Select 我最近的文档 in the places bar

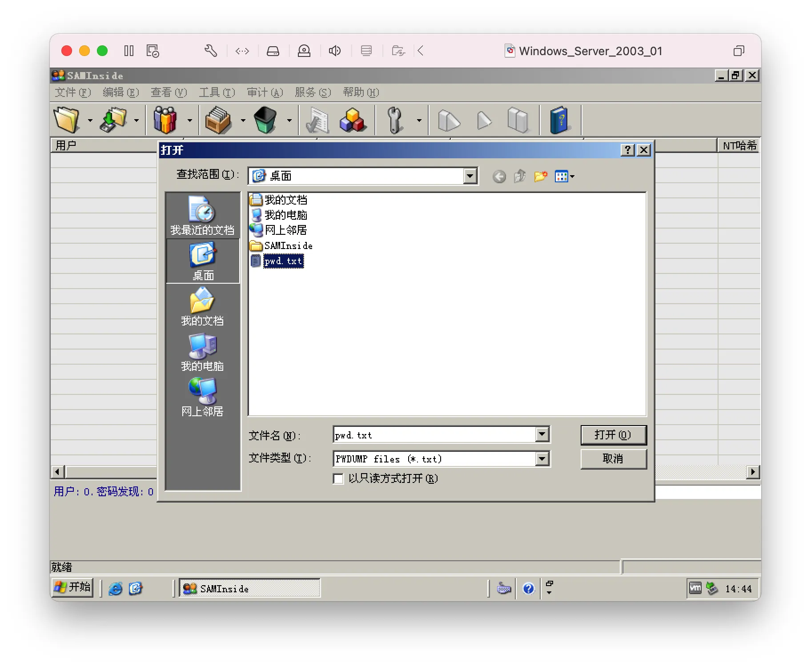(x=202, y=216)
